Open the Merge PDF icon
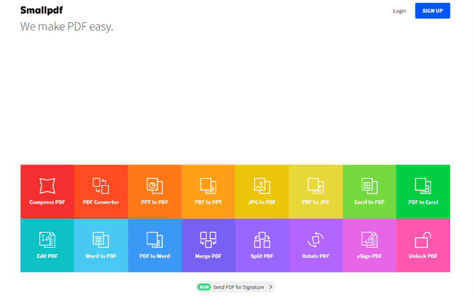 pos(208,239)
